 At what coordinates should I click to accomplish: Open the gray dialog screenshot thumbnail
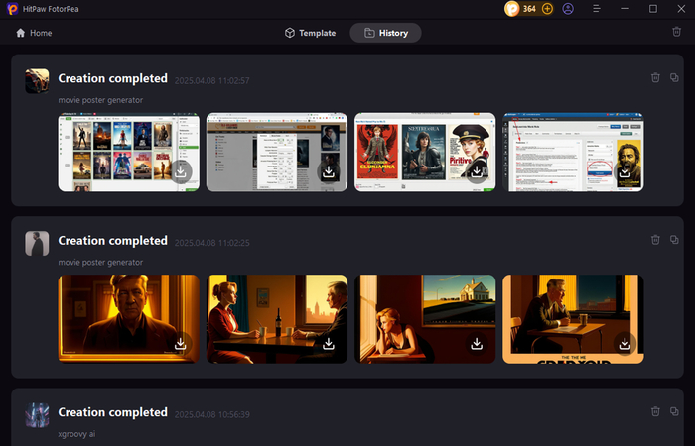(x=277, y=153)
